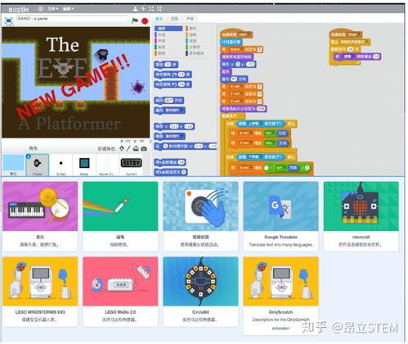Choose new sprite from library icon
408x344 pixels.
pyautogui.click(x=122, y=148)
